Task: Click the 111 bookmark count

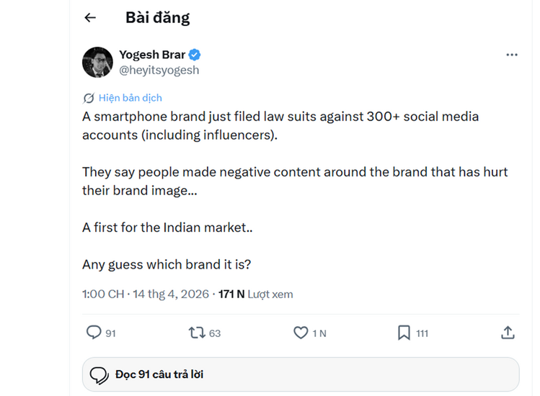Action: click(x=422, y=333)
